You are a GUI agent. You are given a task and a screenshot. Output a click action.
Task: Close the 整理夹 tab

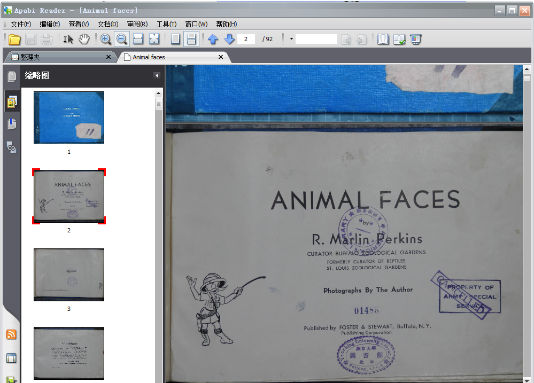[x=109, y=57]
